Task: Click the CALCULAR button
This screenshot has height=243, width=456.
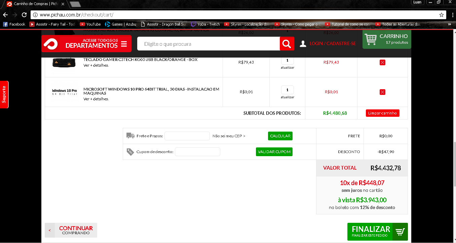Action: coord(280,136)
